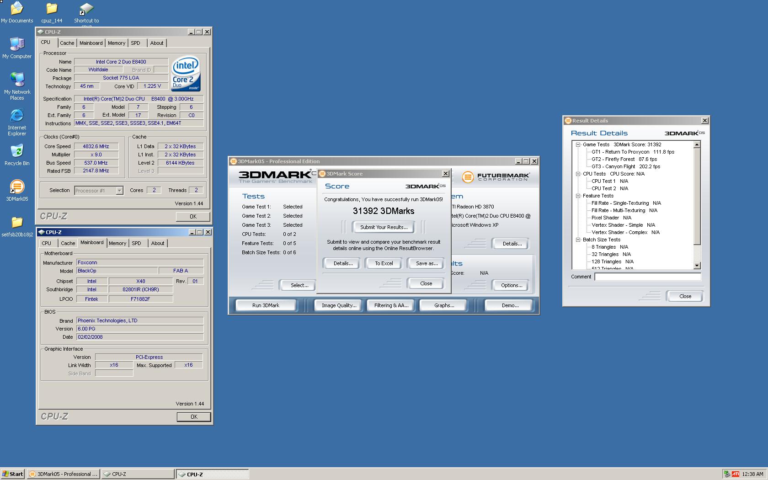The image size is (768, 480).
Task: Open My Computer desktop icon
Action: 17,48
